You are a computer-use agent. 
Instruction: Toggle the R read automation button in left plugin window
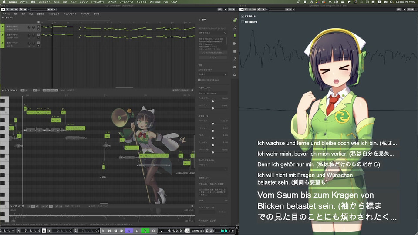click(x=12, y=10)
